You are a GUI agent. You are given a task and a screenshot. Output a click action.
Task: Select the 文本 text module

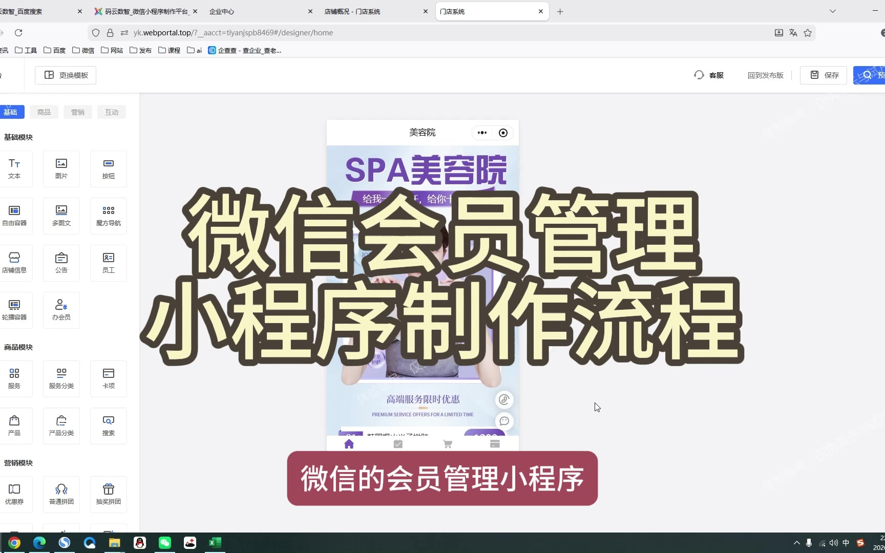pyautogui.click(x=14, y=168)
